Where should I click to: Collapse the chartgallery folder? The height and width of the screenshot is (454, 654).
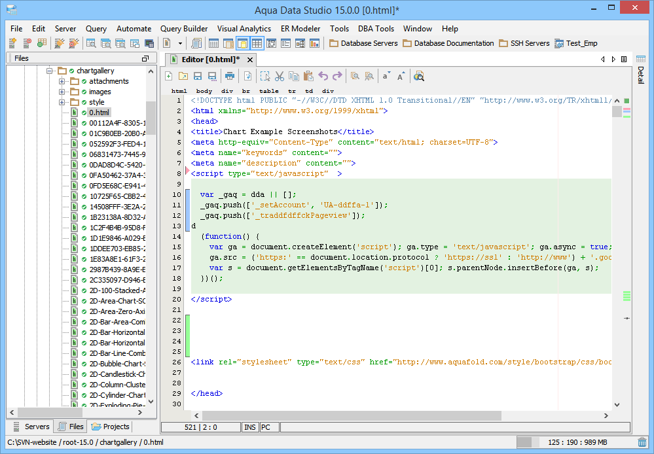pos(50,71)
